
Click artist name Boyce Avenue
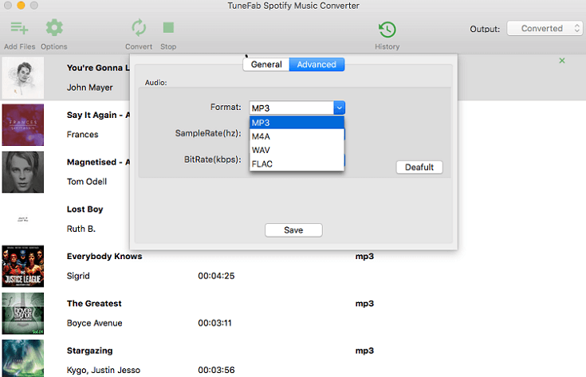(95, 323)
